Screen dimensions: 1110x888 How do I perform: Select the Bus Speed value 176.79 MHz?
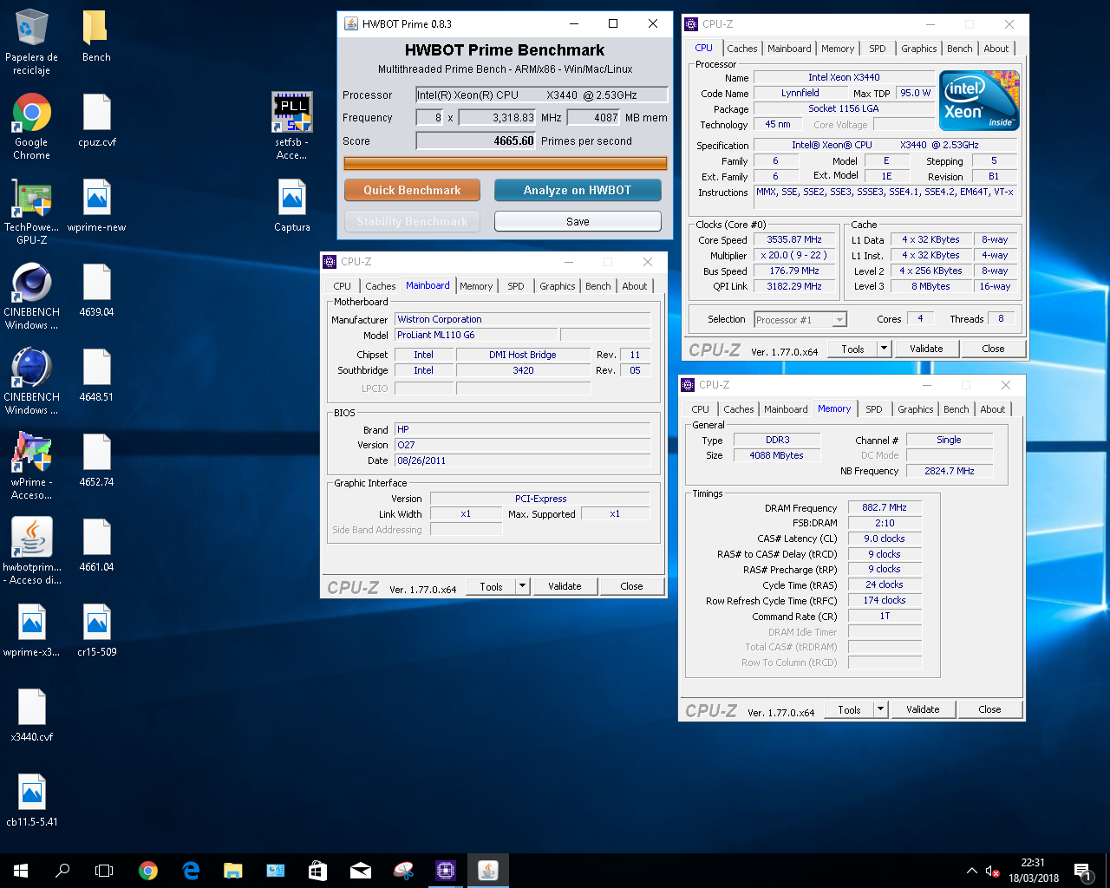coord(794,271)
